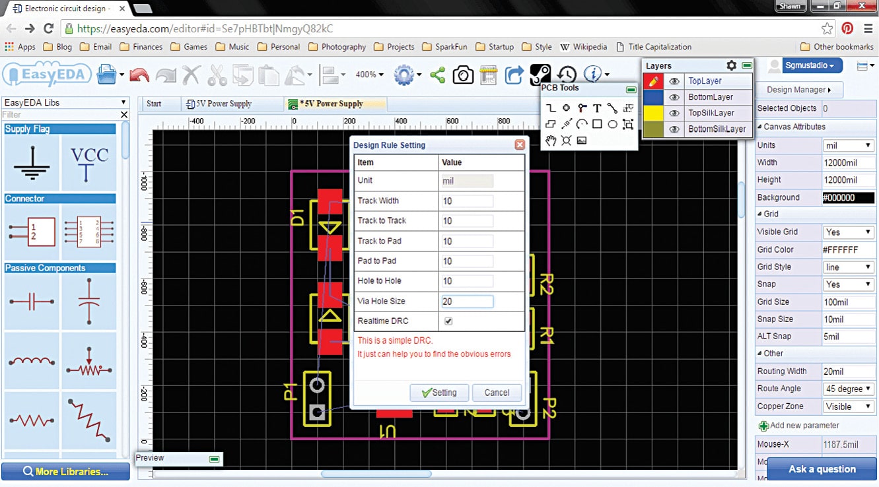Viewport: 879px width, 487px height.
Task: Toggle BottomSilkLayer visibility eye
Action: 674,129
